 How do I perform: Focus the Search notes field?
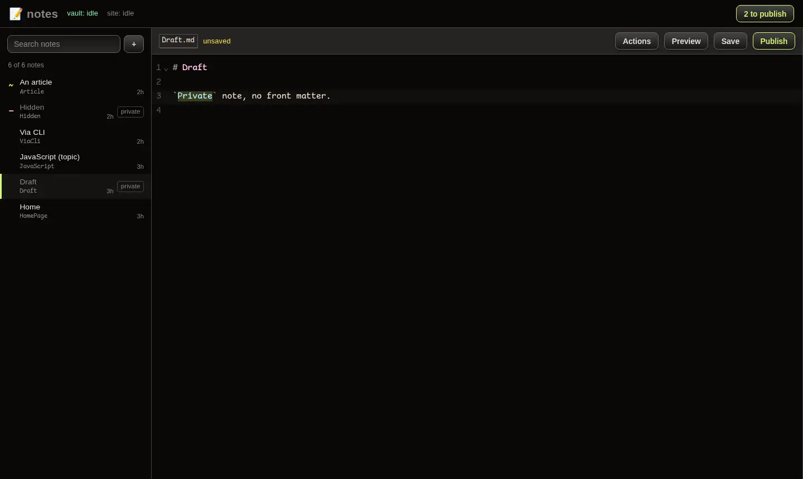64,44
